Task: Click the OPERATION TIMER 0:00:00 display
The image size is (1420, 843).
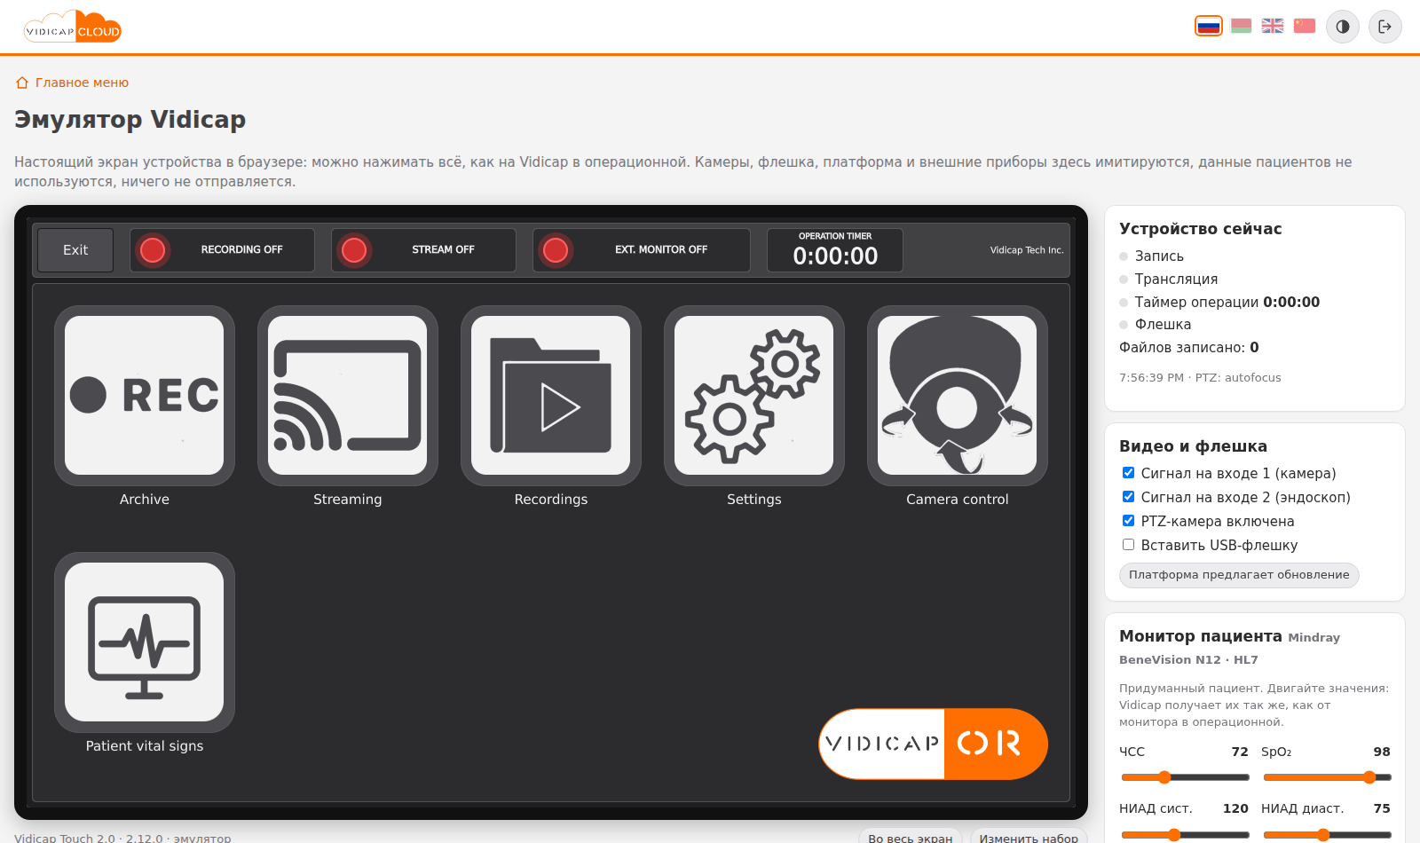Action: tap(835, 250)
